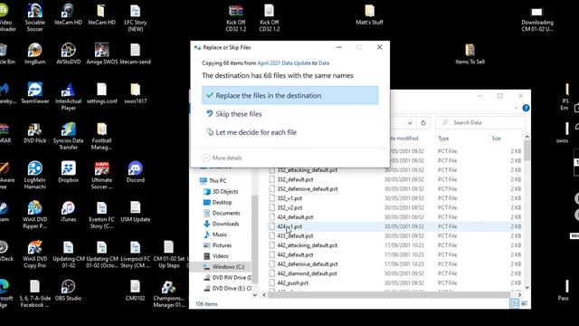Open the Ultimate Soccer desktop icon
579x326 pixels.
pos(101,176)
